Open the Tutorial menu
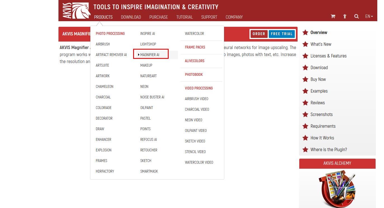Viewport: 384px width, 208px height. pyautogui.click(x=185, y=17)
